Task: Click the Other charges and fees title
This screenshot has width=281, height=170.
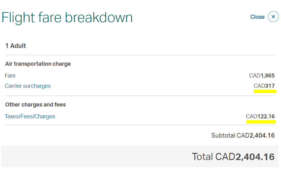Action: [x=35, y=105]
